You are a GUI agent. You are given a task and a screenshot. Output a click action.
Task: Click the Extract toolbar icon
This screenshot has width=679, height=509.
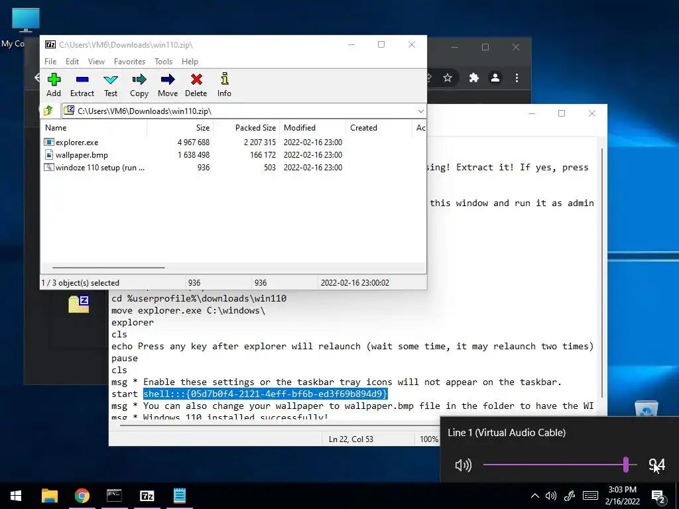click(x=82, y=85)
